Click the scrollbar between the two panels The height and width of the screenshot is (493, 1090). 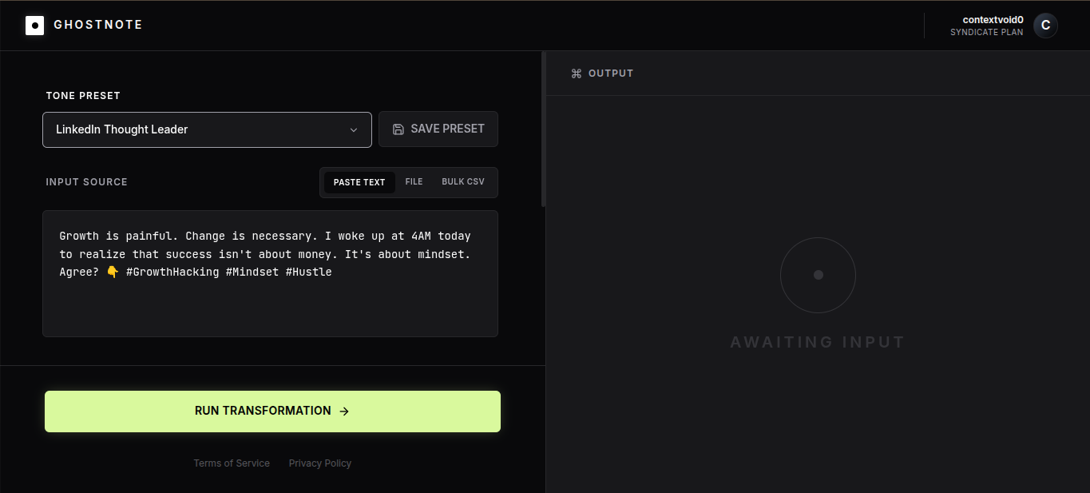click(x=543, y=120)
